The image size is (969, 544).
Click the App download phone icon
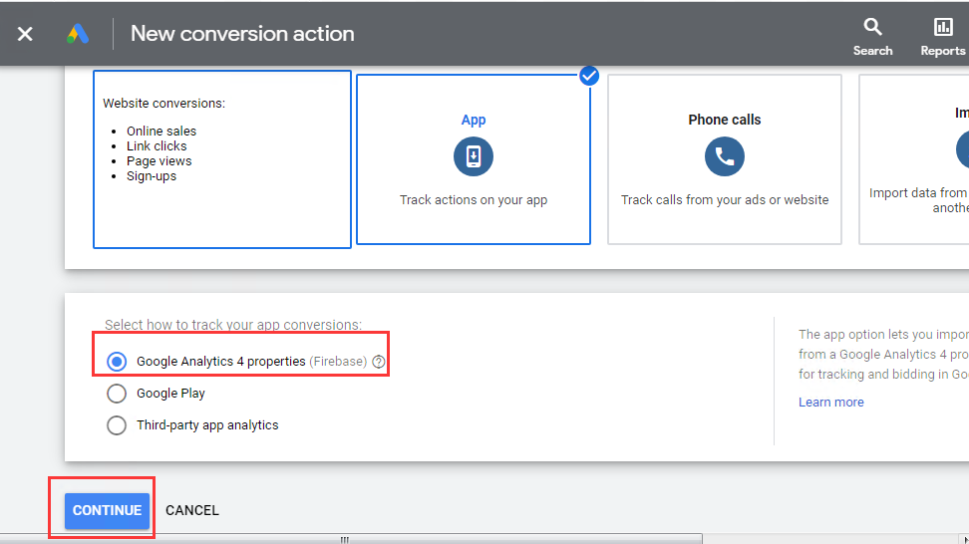[x=474, y=156]
